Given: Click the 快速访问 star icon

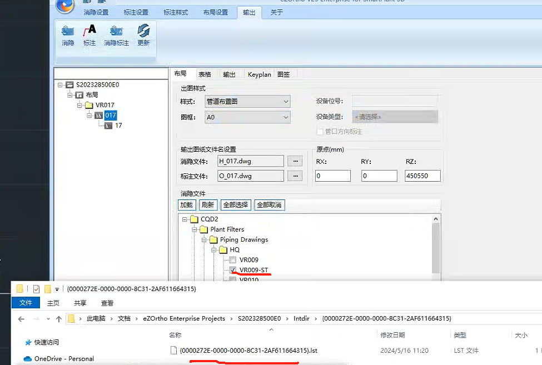Looking at the screenshot, I should click(x=28, y=343).
